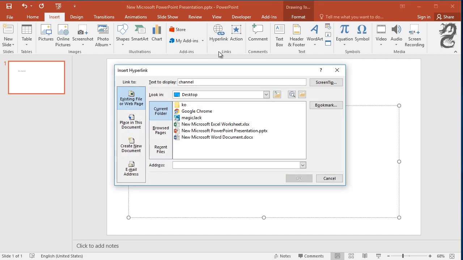Switch to Current Folder view

tap(161, 111)
